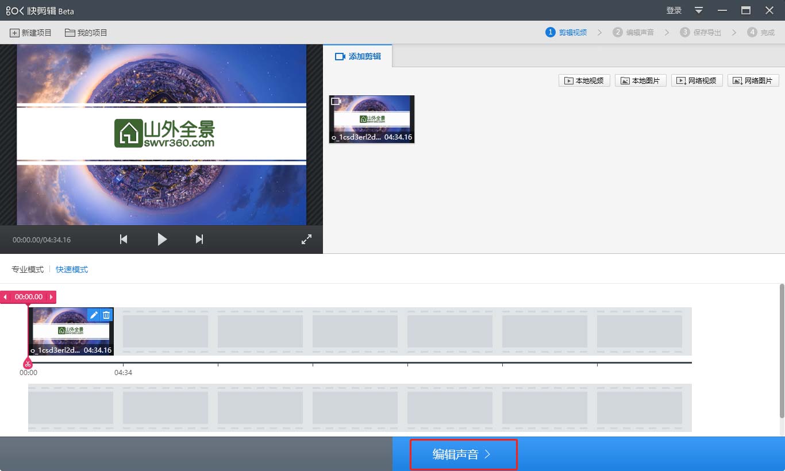Proceed to 编辑声音 step button
This screenshot has width=785, height=471.
click(463, 454)
